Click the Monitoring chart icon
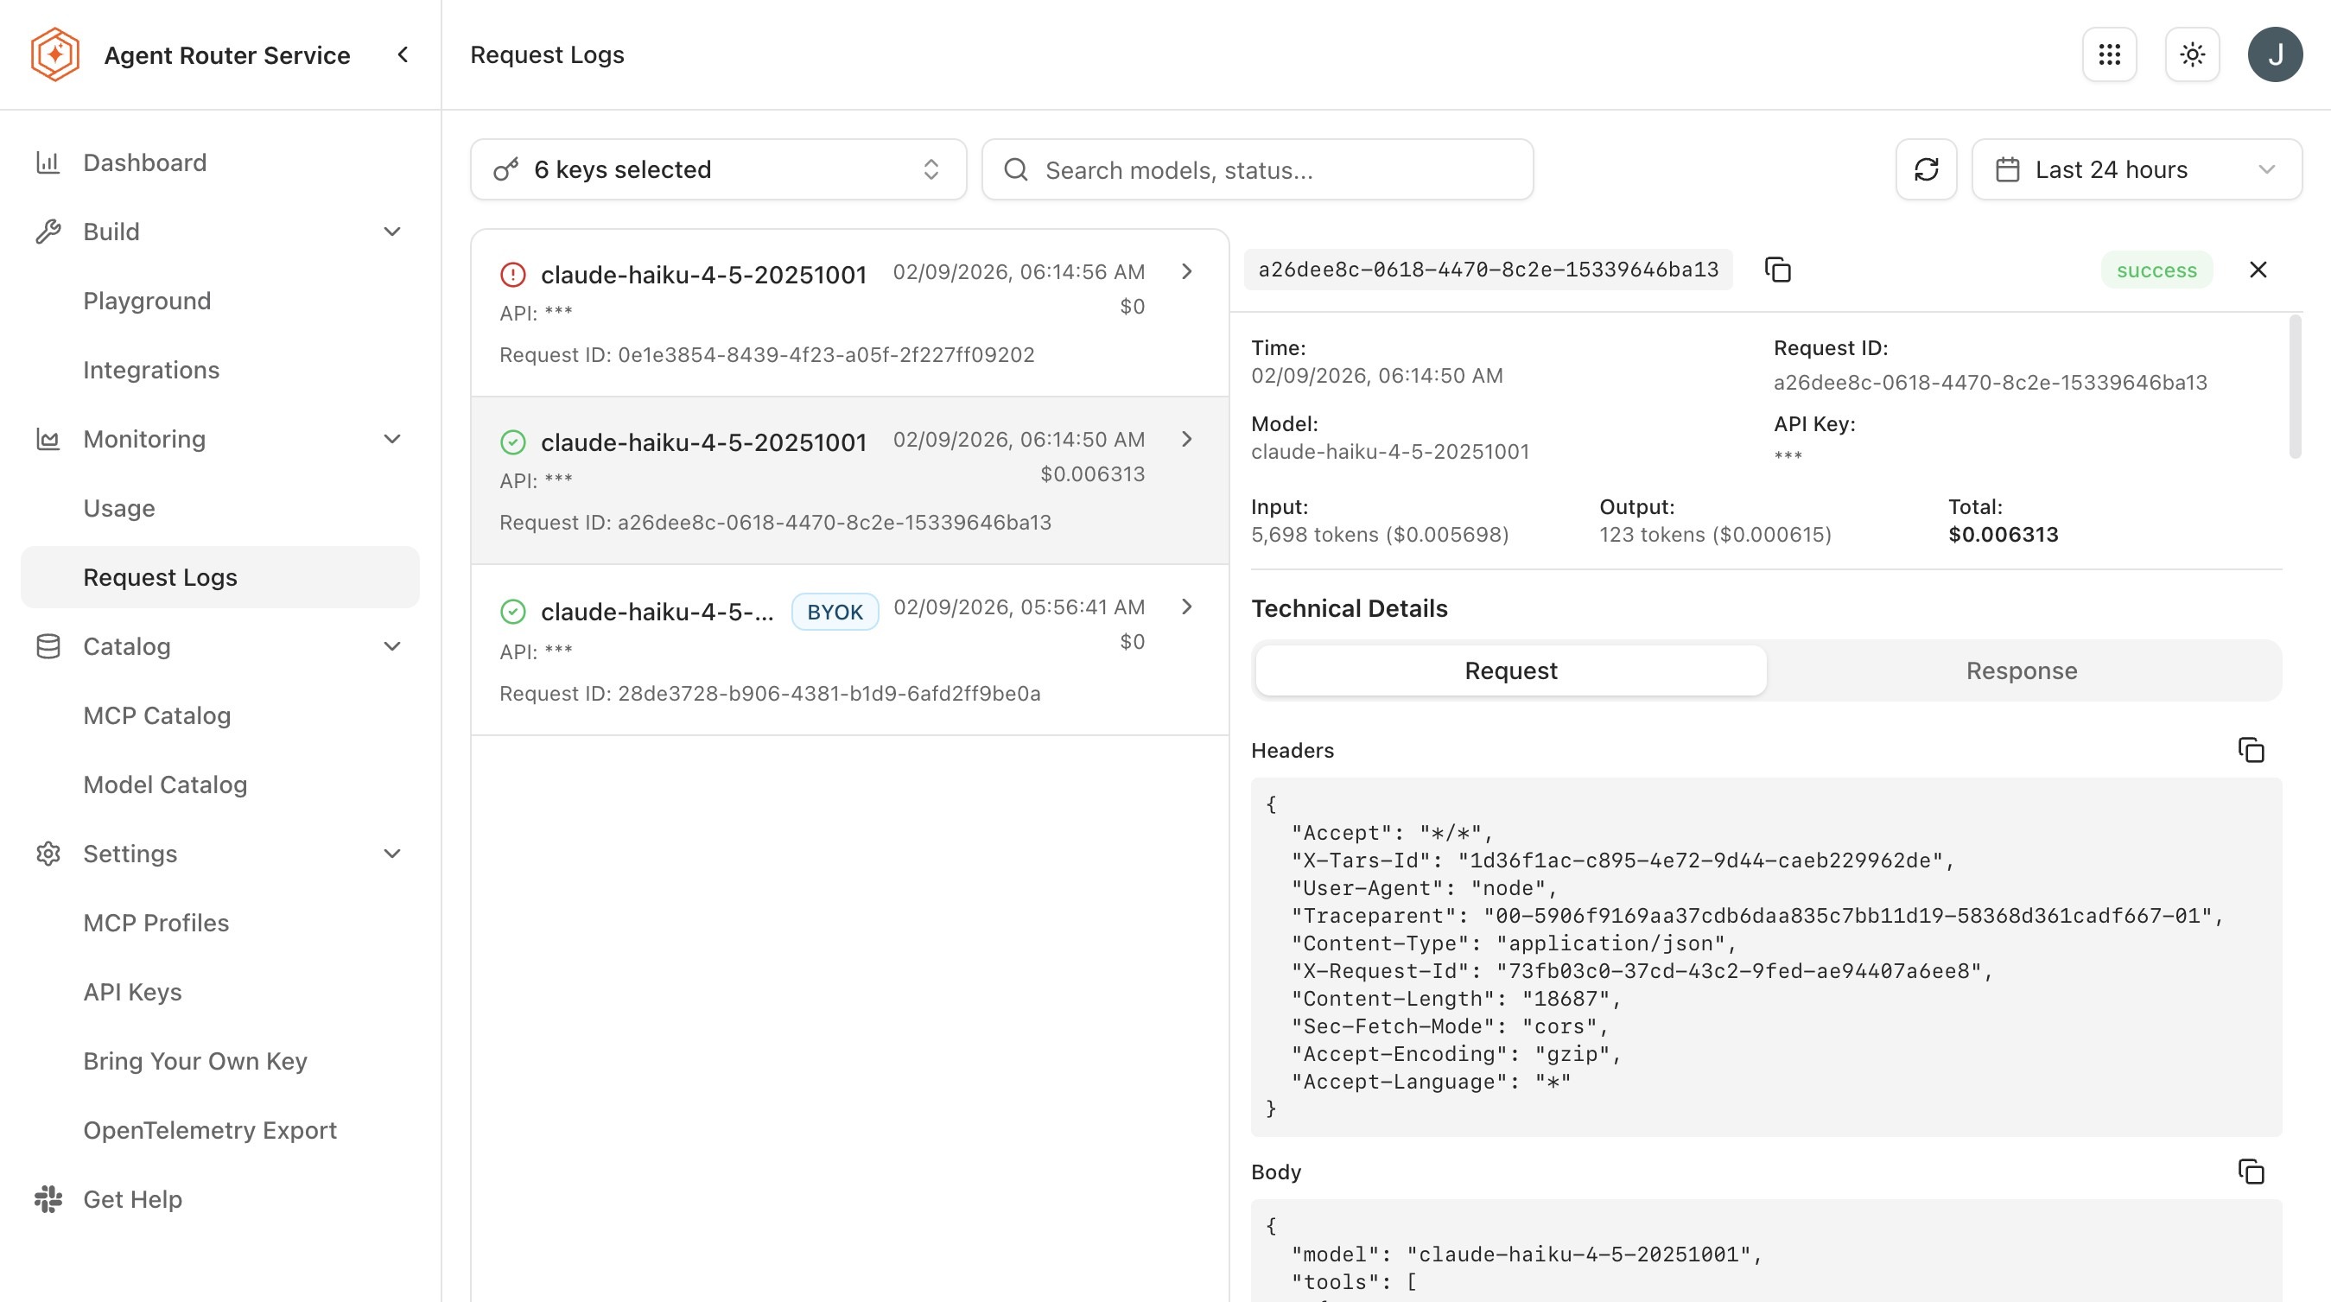This screenshot has width=2331, height=1302. [x=48, y=439]
